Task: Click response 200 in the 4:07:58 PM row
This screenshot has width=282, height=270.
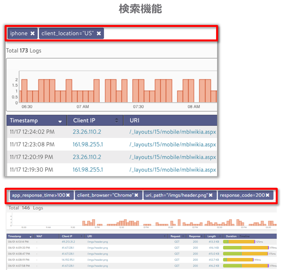Action: pos(195,266)
